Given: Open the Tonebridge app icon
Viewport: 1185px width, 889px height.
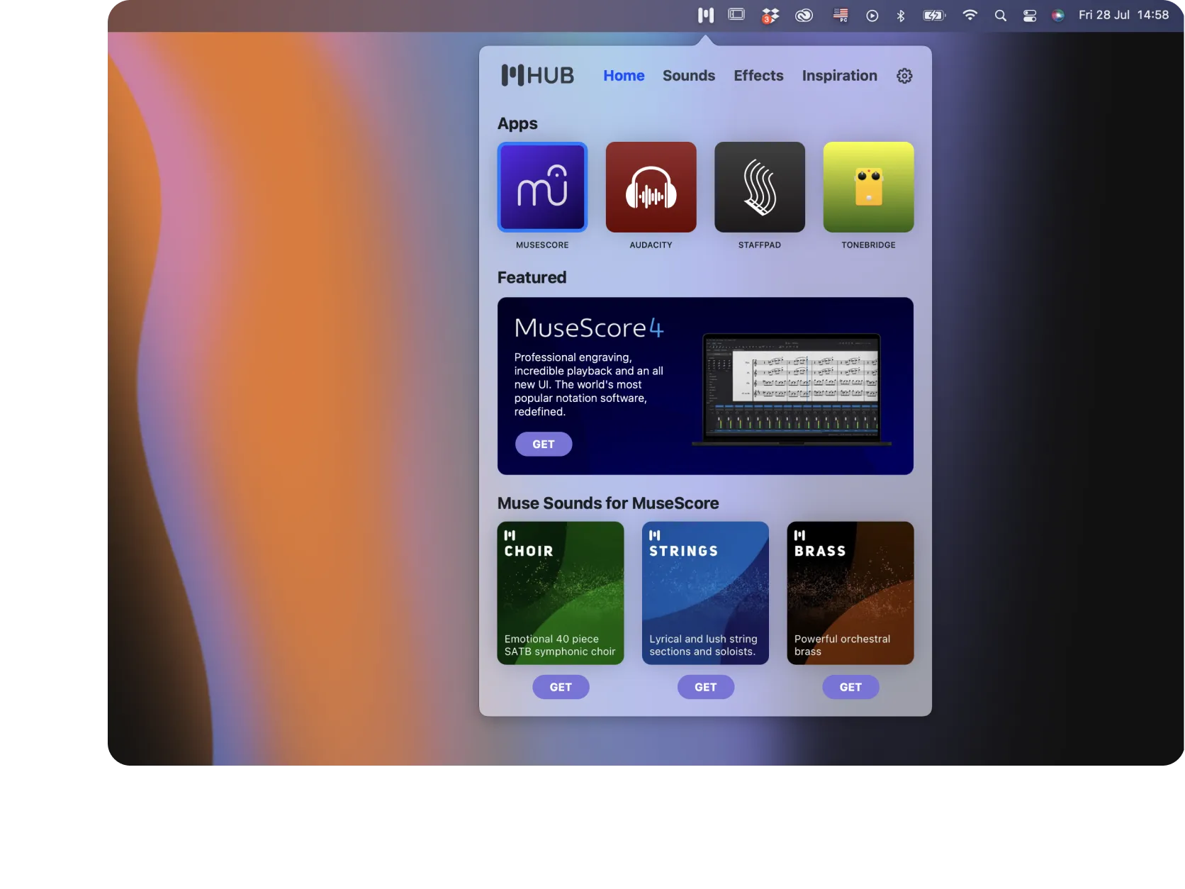Looking at the screenshot, I should 868,187.
